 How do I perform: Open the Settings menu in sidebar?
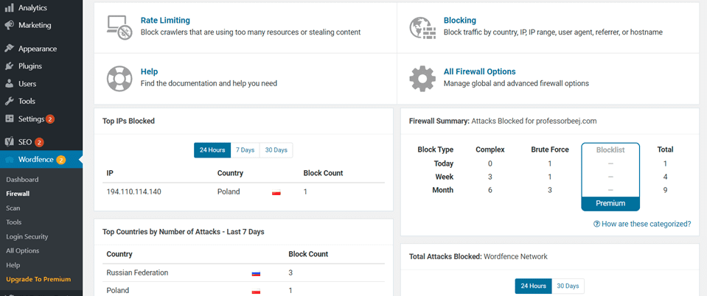[x=31, y=119]
